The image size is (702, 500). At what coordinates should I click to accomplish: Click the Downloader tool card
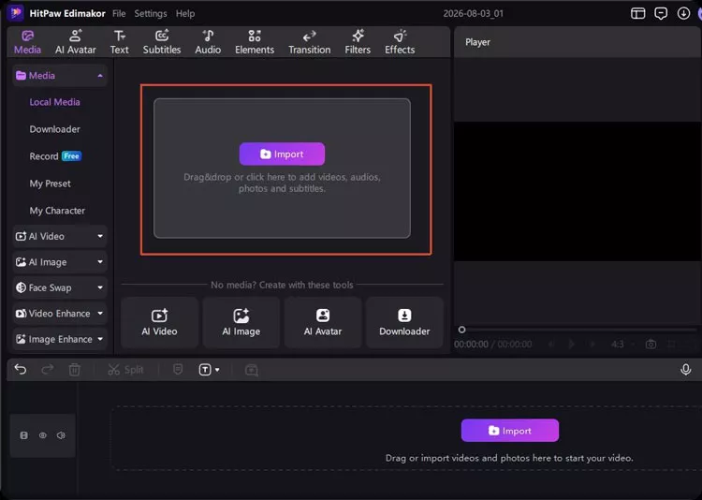(x=404, y=323)
